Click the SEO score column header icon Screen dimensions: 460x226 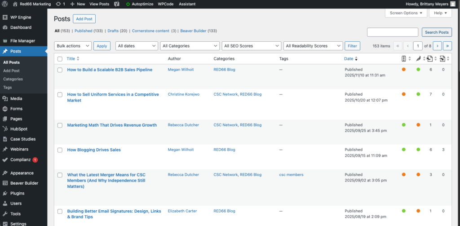403,58
